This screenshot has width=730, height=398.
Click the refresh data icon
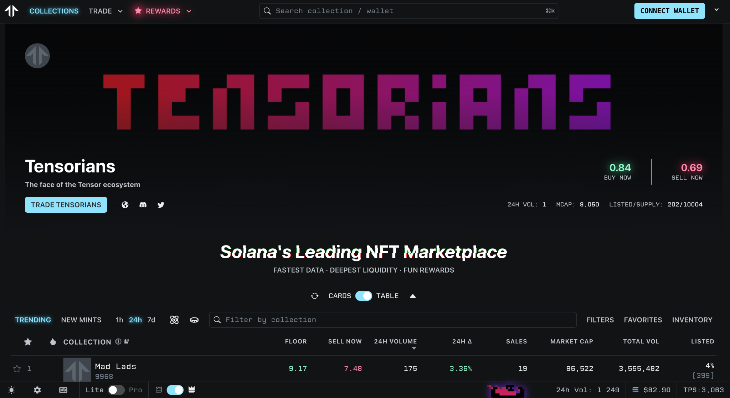tap(314, 296)
